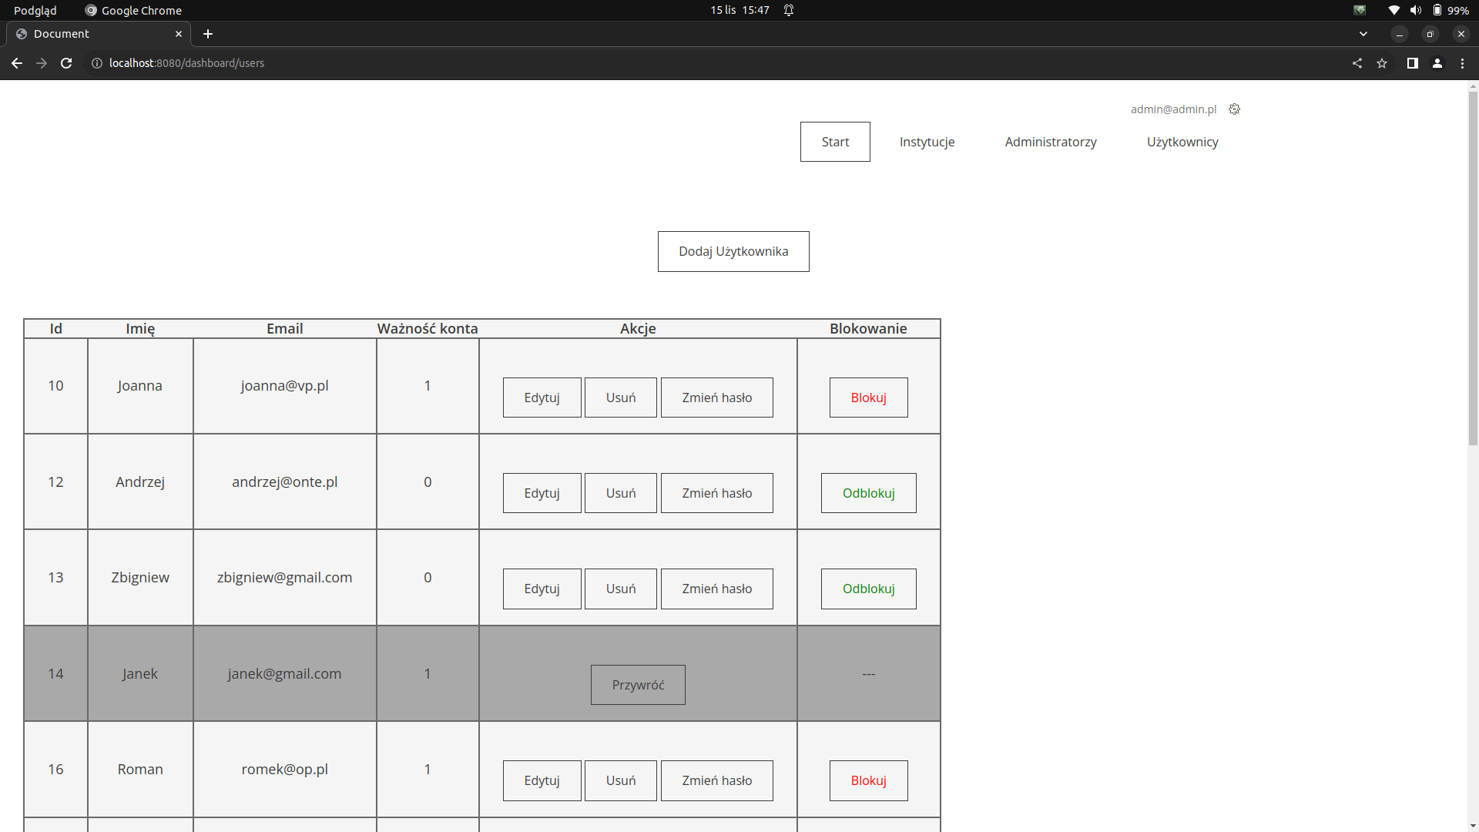1479x832 pixels.
Task: Open the Chrome profile icon
Action: (x=1437, y=63)
